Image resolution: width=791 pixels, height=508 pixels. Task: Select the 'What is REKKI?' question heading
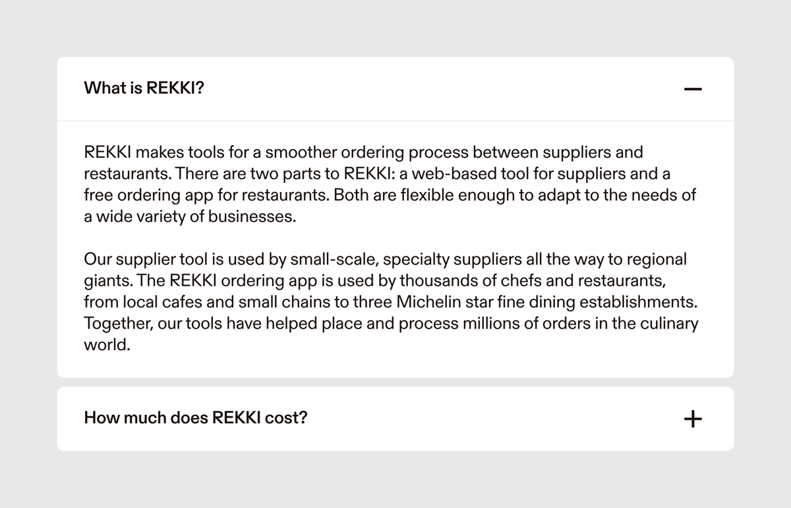(x=143, y=88)
